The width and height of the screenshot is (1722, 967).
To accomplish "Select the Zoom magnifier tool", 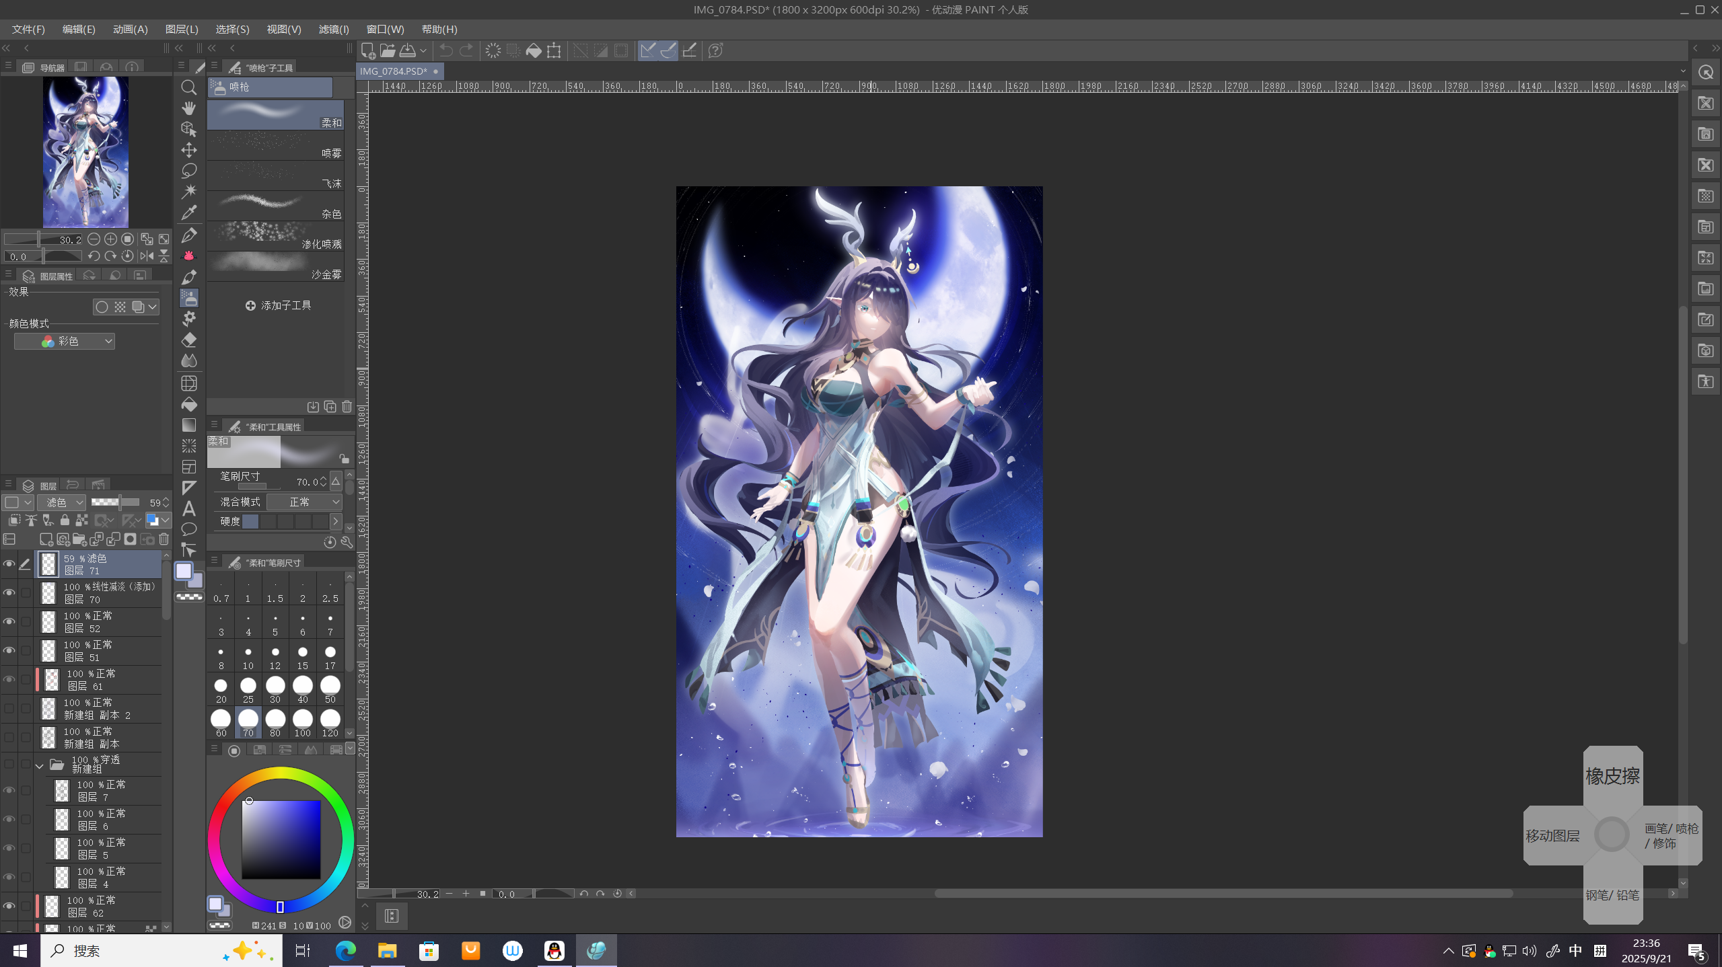I will coord(189,87).
